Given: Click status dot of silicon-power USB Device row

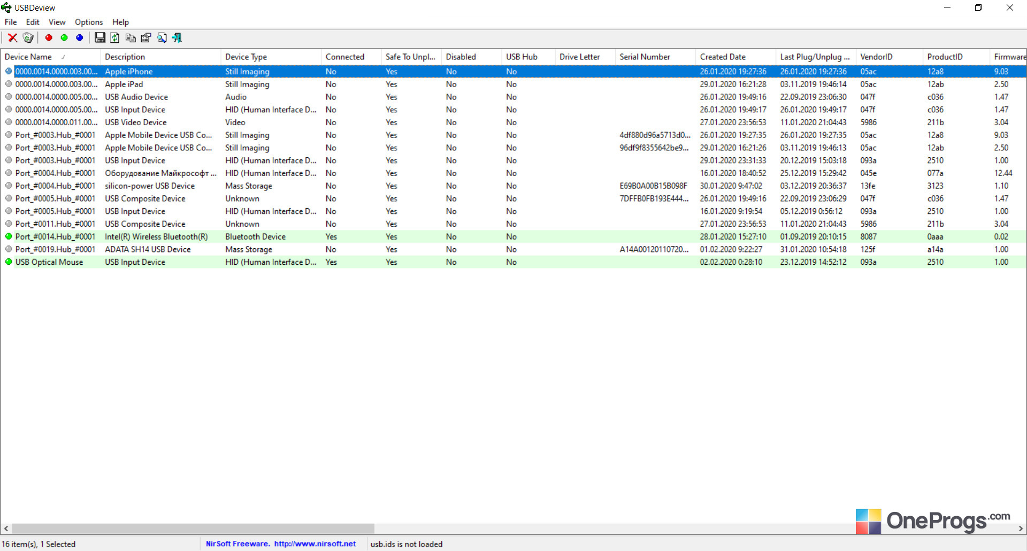Looking at the screenshot, I should click(9, 186).
